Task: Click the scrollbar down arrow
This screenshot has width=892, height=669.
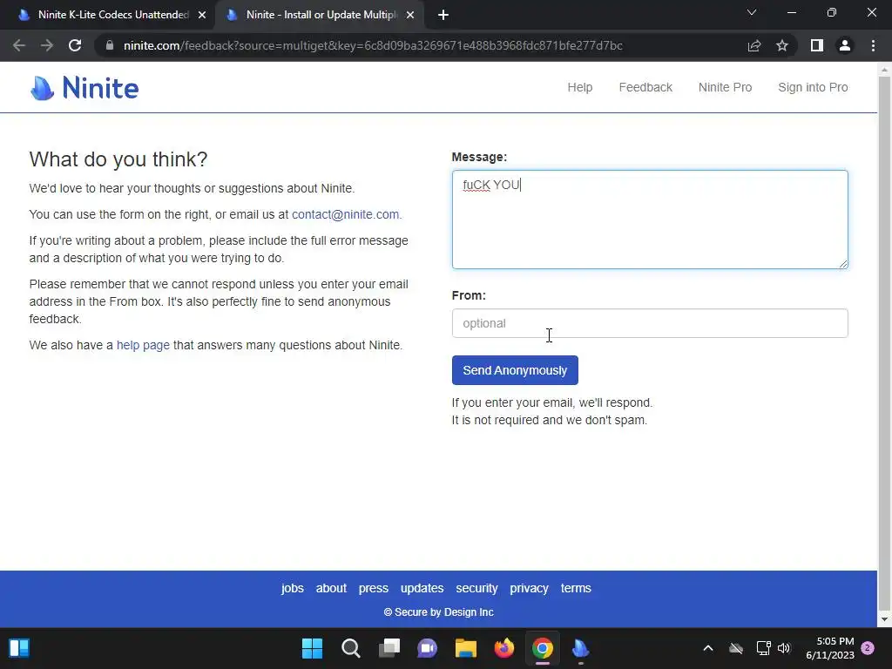Action: point(884,619)
